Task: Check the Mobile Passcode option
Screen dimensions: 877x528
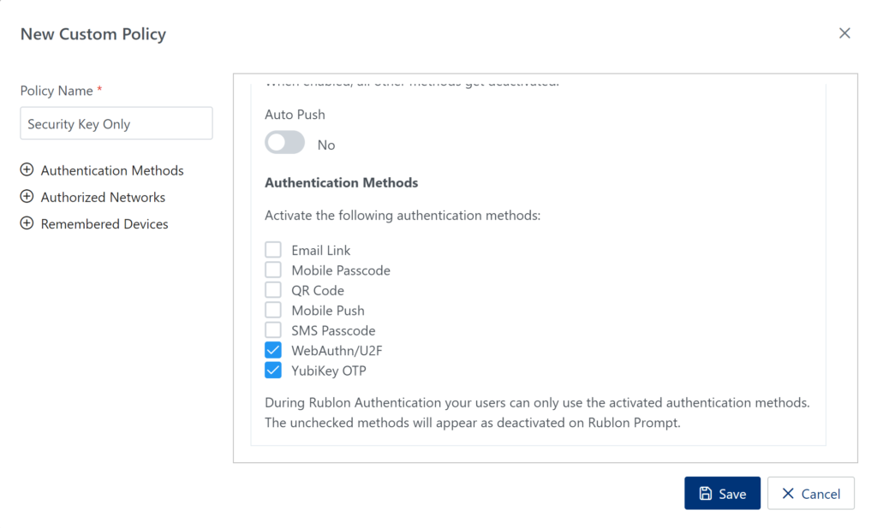Action: click(x=273, y=270)
